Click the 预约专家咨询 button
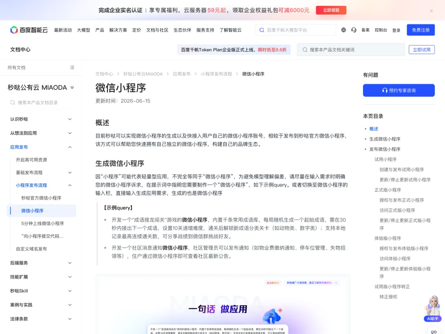 [x=399, y=90]
